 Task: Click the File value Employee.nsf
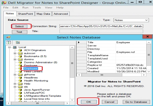(131, 52)
